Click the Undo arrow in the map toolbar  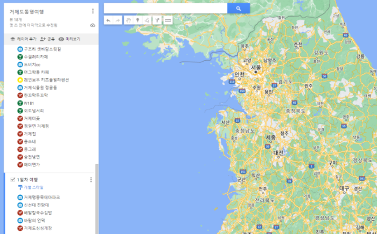(x=108, y=20)
